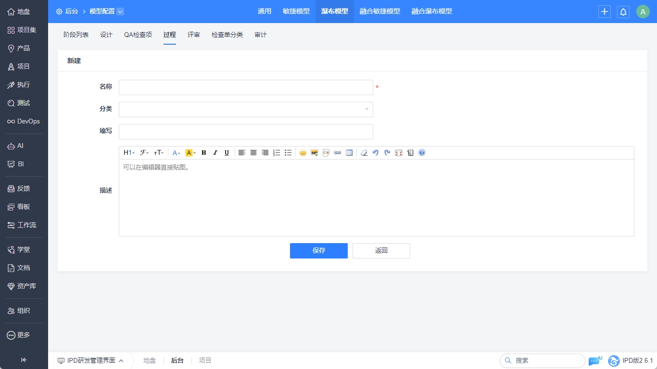The image size is (657, 369).
Task: Insert emoticon using the smiley icon
Action: coord(303,153)
